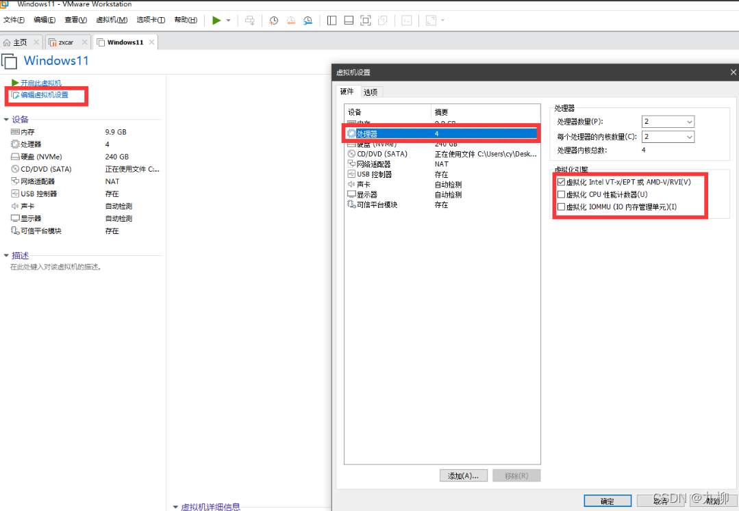Image resolution: width=739 pixels, height=511 pixels.
Task: Click the Send Ctrl+Alt+Del toolbar icon
Action: point(250,21)
